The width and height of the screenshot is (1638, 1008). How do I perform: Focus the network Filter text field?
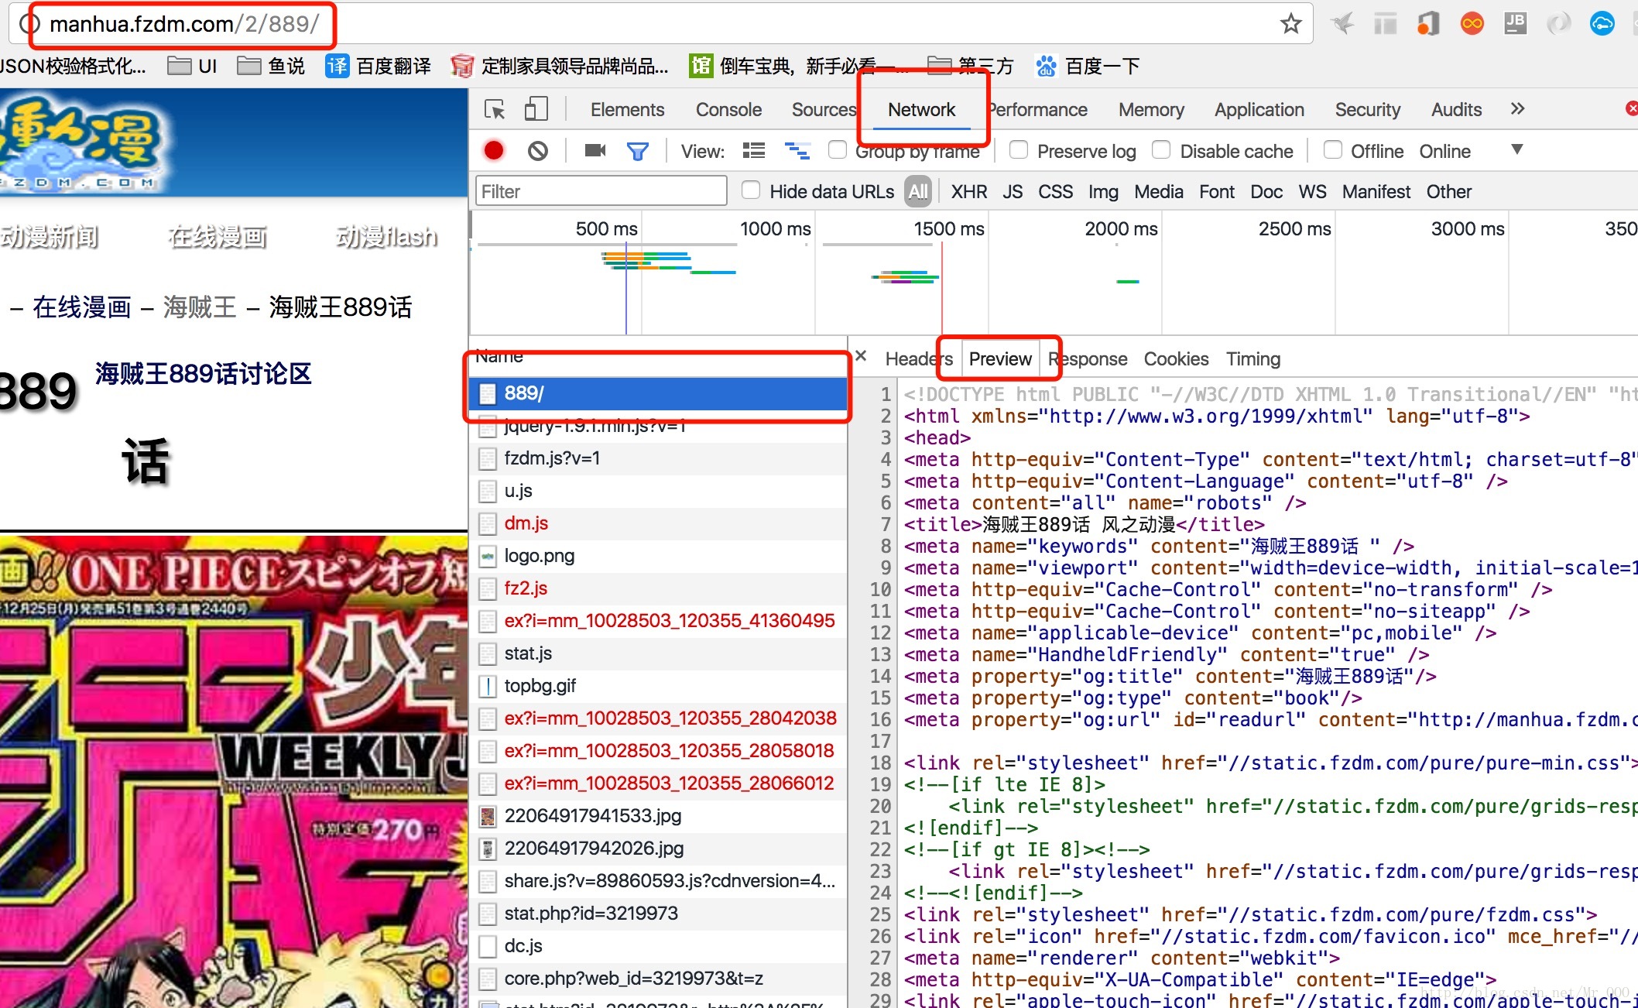[x=601, y=191]
